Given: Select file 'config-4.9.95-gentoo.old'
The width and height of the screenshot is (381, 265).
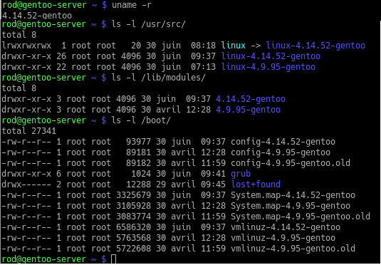Looking at the screenshot, I should [x=291, y=163].
